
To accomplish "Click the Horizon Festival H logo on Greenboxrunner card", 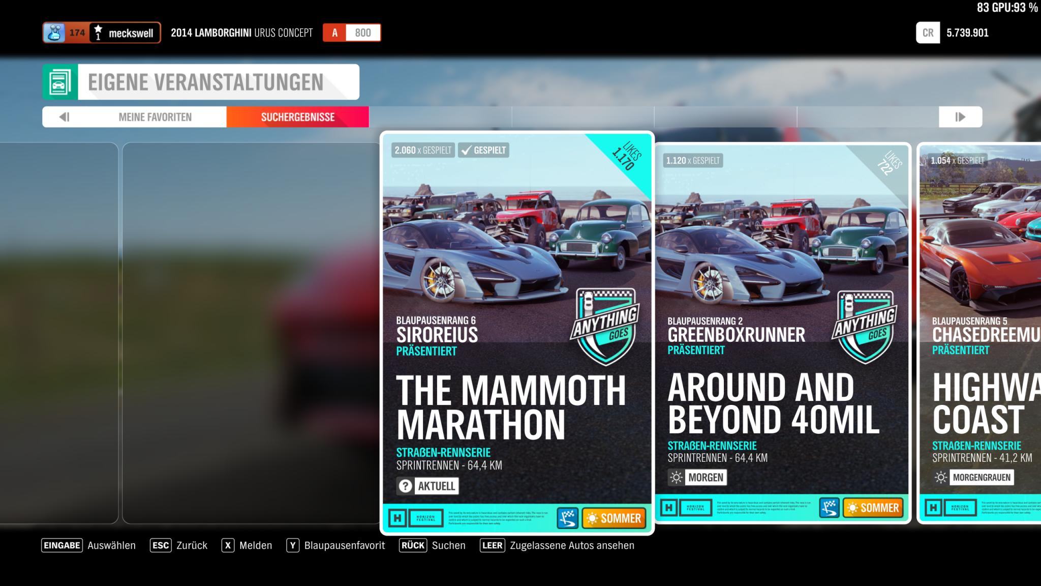I will 668,507.
